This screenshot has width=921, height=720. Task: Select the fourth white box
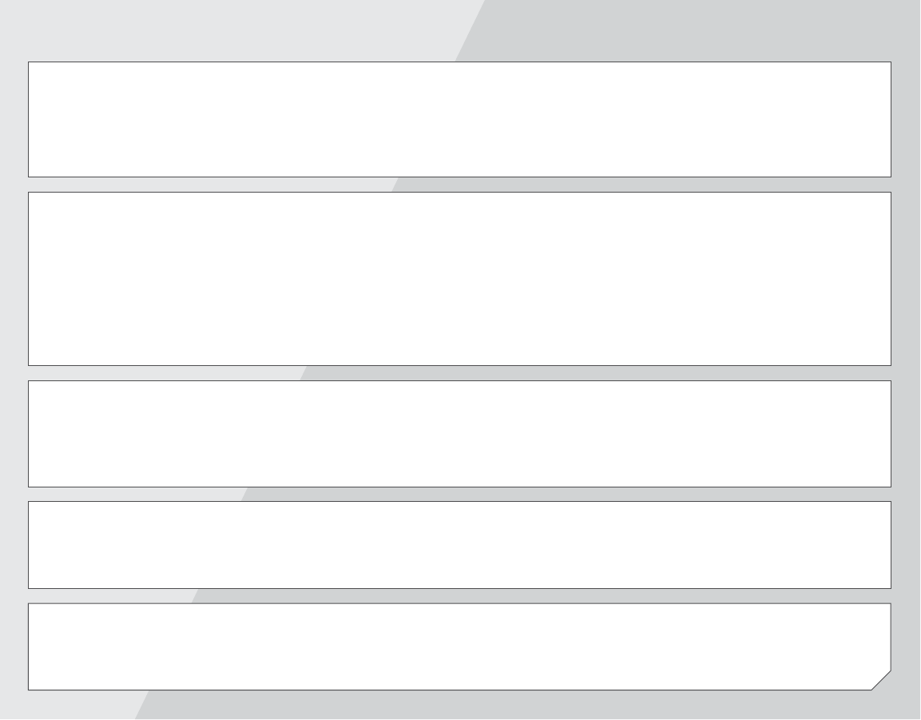(x=459, y=545)
